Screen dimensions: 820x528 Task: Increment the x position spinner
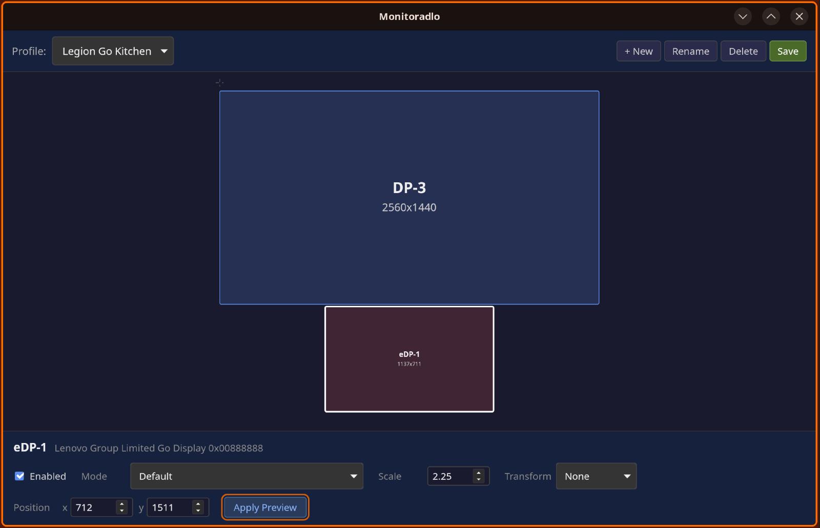point(121,504)
